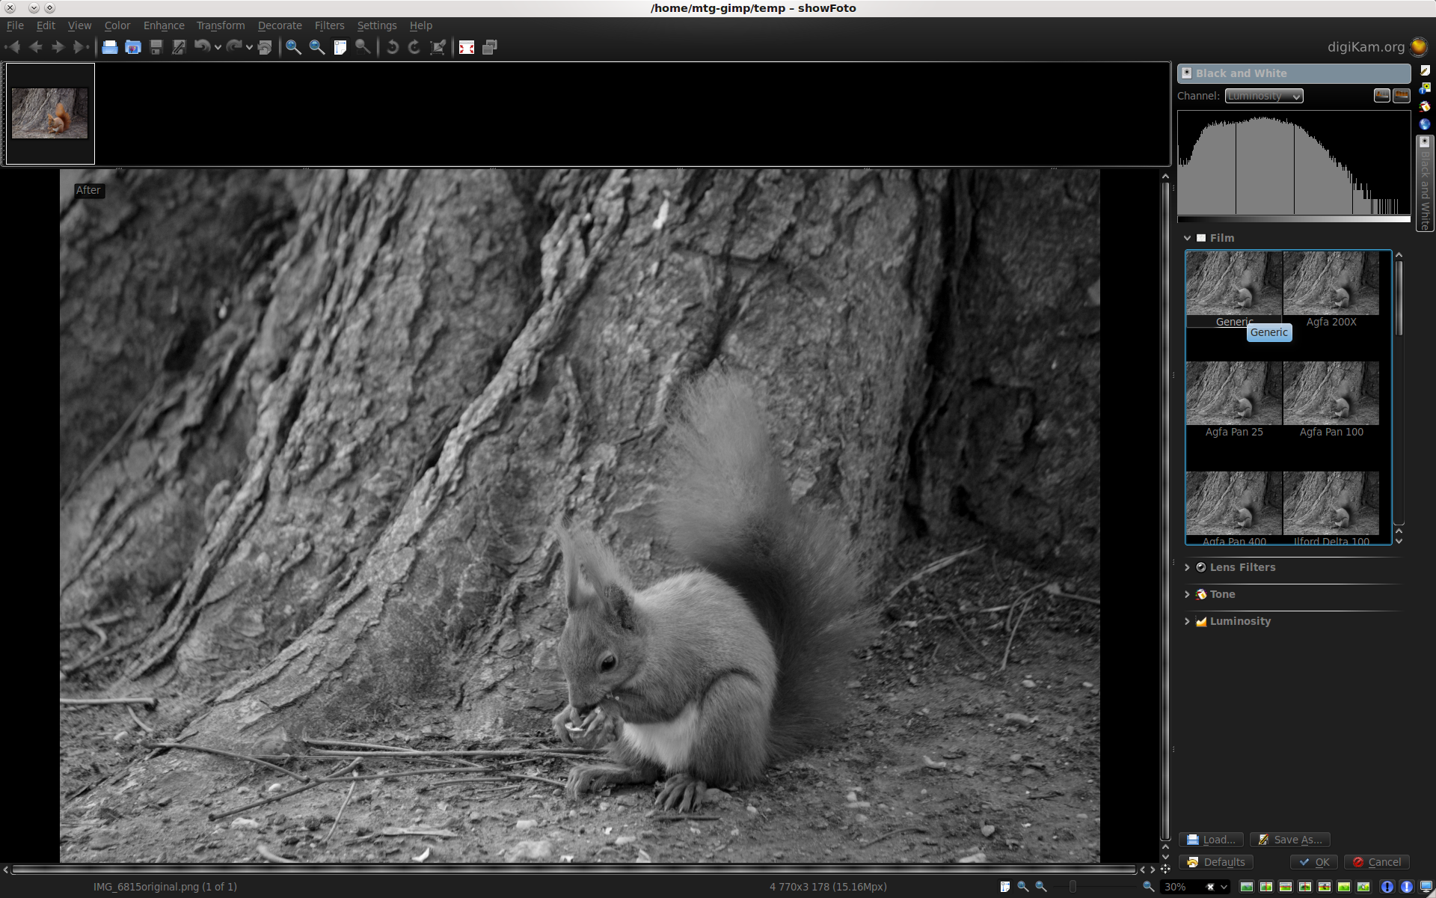Image resolution: width=1436 pixels, height=898 pixels.
Task: Toggle logarithmic histogram scale button
Action: click(x=1401, y=95)
